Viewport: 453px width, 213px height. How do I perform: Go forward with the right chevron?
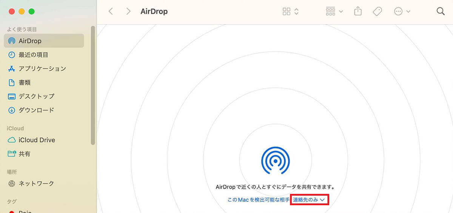(128, 11)
